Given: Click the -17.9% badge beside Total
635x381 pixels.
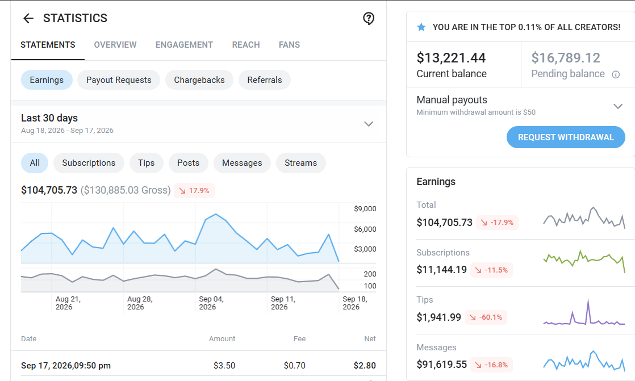Looking at the screenshot, I should click(497, 222).
